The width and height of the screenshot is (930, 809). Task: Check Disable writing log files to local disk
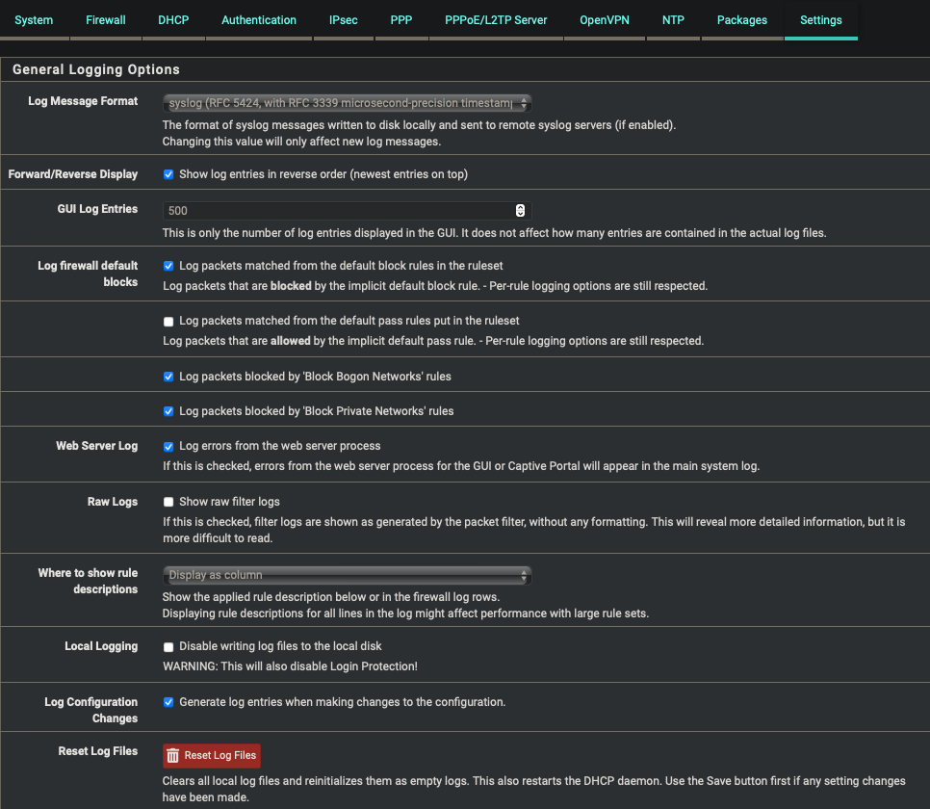coord(168,647)
